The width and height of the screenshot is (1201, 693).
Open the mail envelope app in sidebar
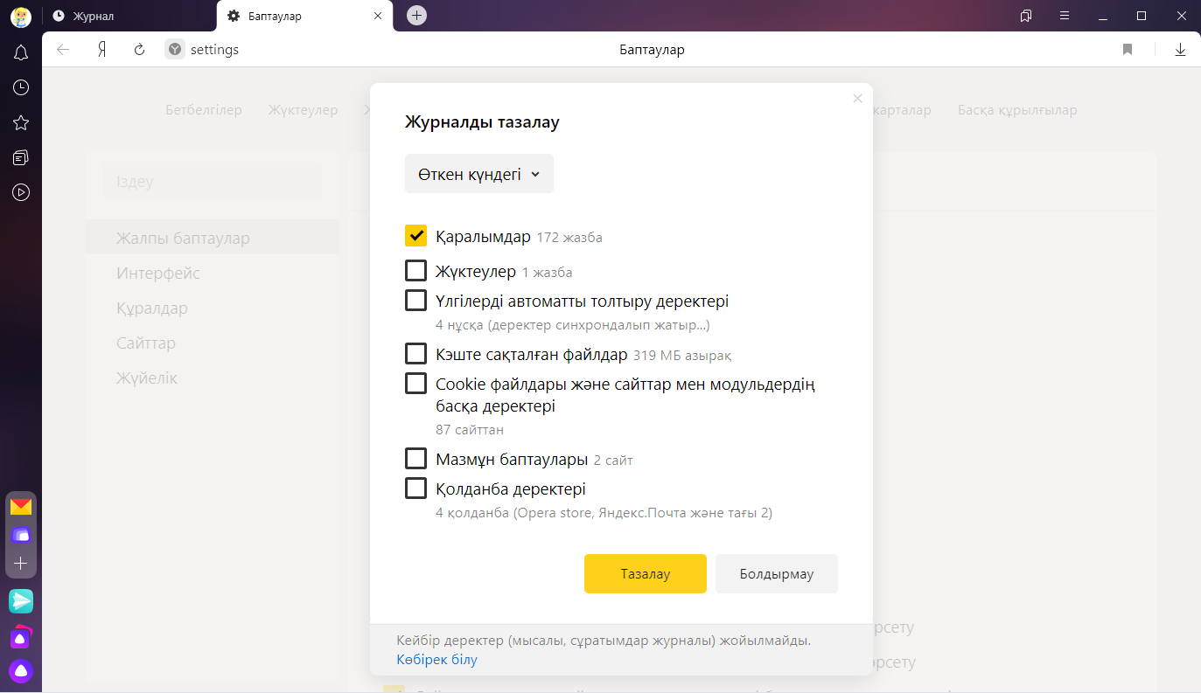point(21,507)
